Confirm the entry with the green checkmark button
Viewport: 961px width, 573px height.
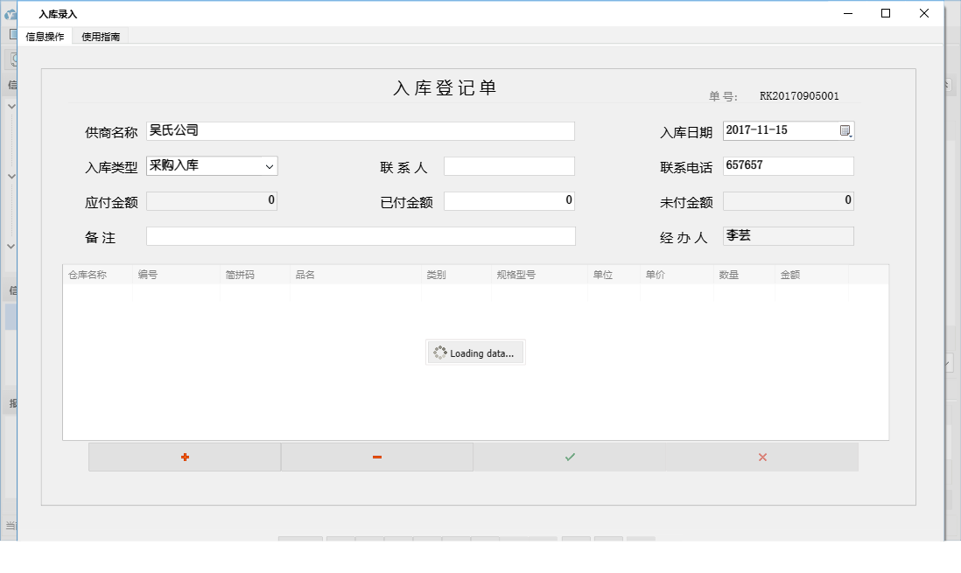(x=569, y=456)
